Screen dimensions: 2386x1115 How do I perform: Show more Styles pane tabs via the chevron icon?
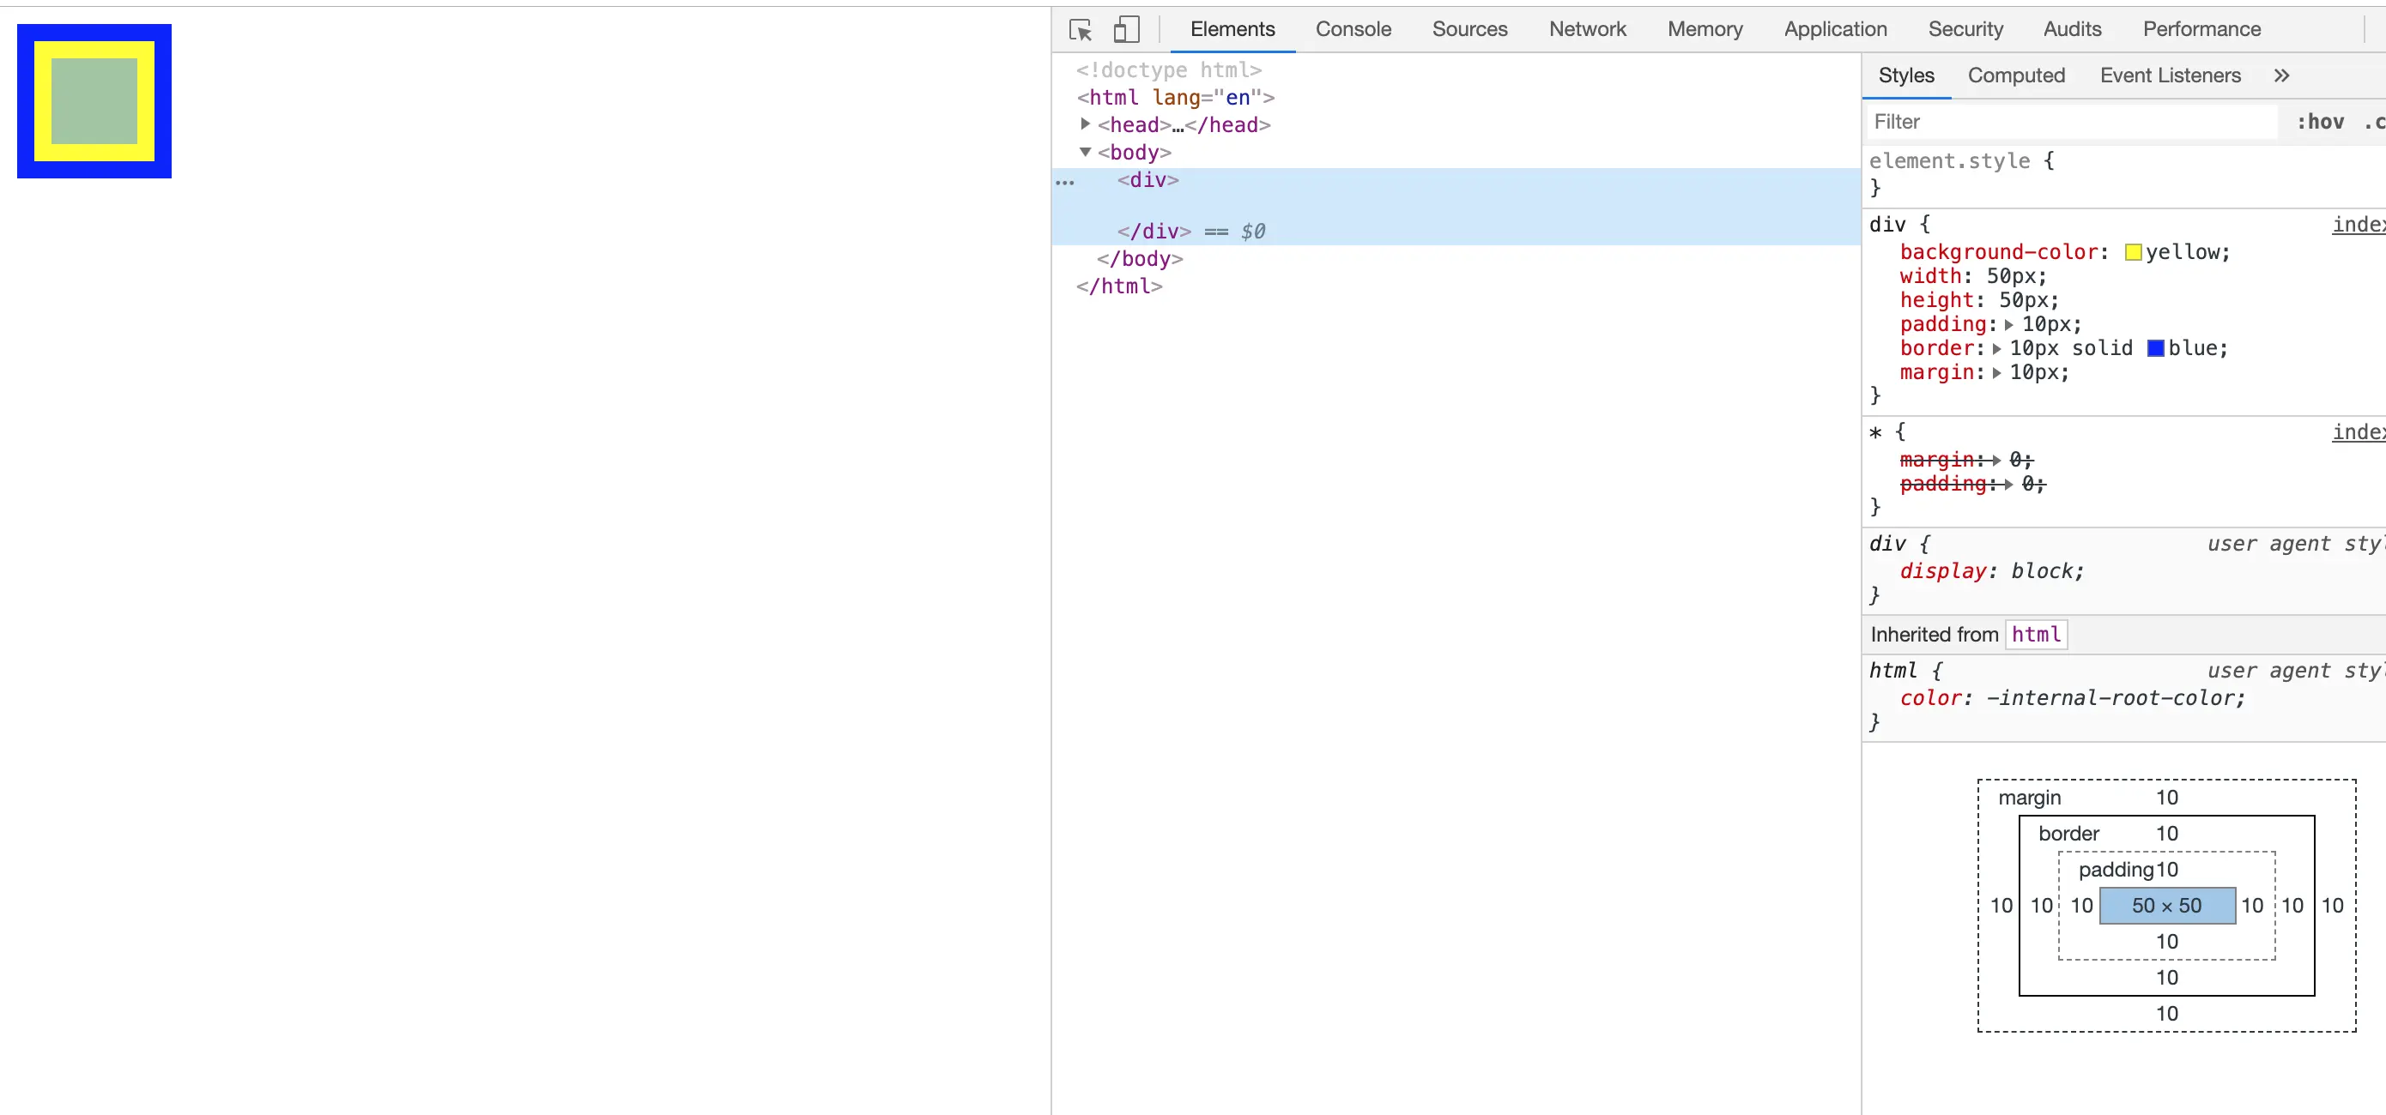tap(2281, 75)
